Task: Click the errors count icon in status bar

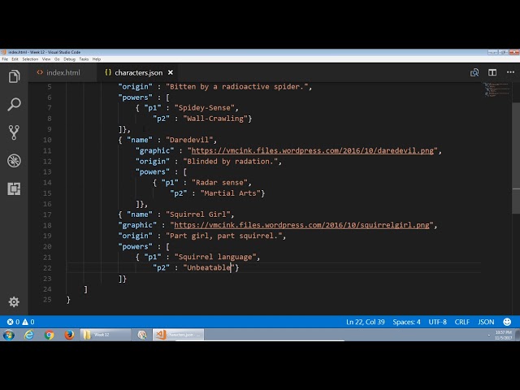Action: coord(11,322)
